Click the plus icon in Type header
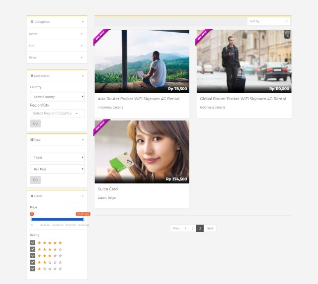The height and width of the screenshot is (284, 318). coord(82,140)
